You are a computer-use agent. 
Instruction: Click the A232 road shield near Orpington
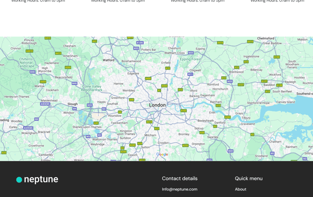[185, 145]
